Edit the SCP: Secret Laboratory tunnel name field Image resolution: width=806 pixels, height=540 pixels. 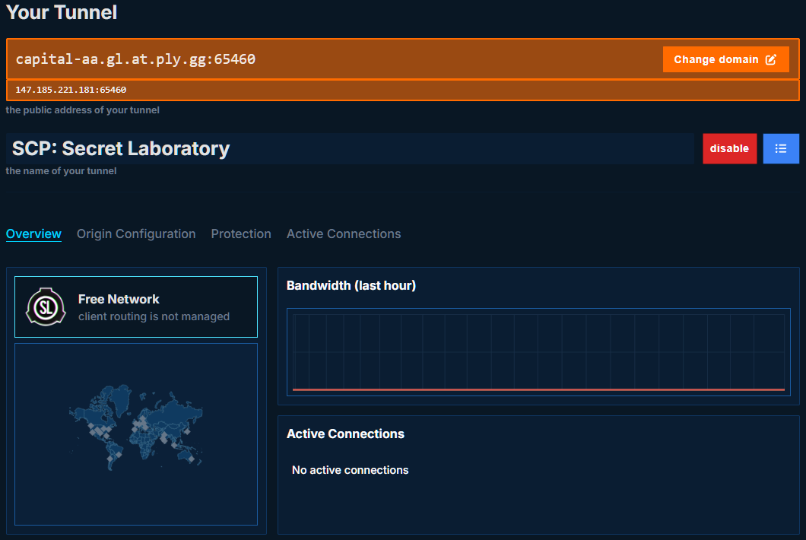click(x=350, y=148)
